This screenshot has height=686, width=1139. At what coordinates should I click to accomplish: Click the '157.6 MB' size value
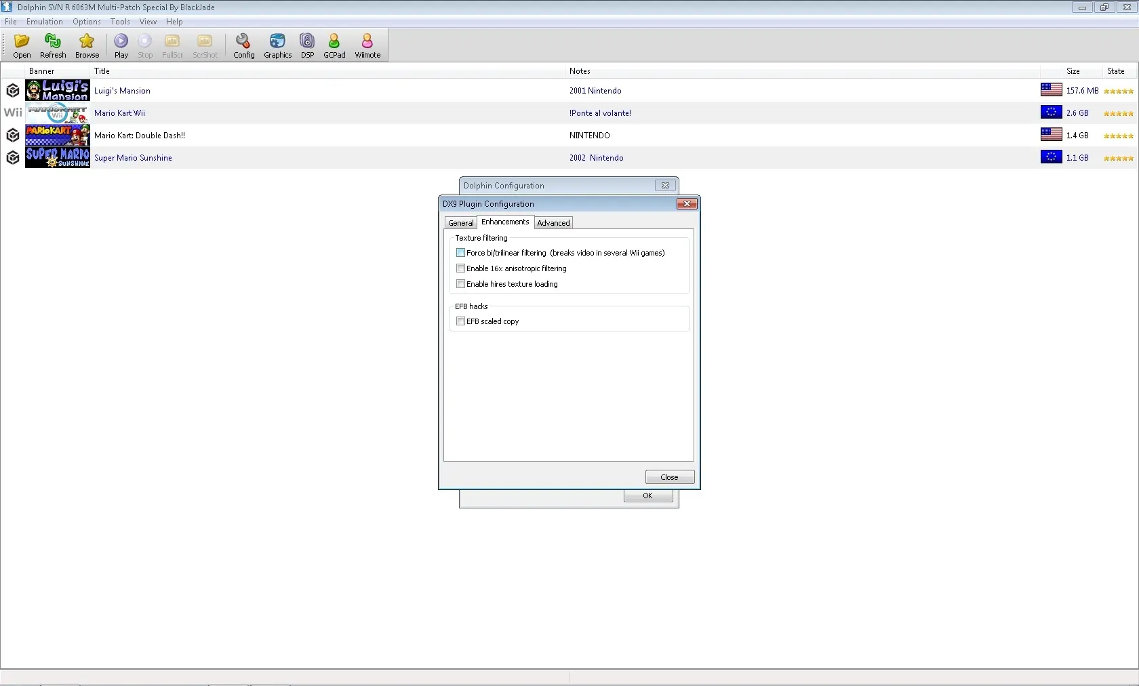coord(1082,91)
